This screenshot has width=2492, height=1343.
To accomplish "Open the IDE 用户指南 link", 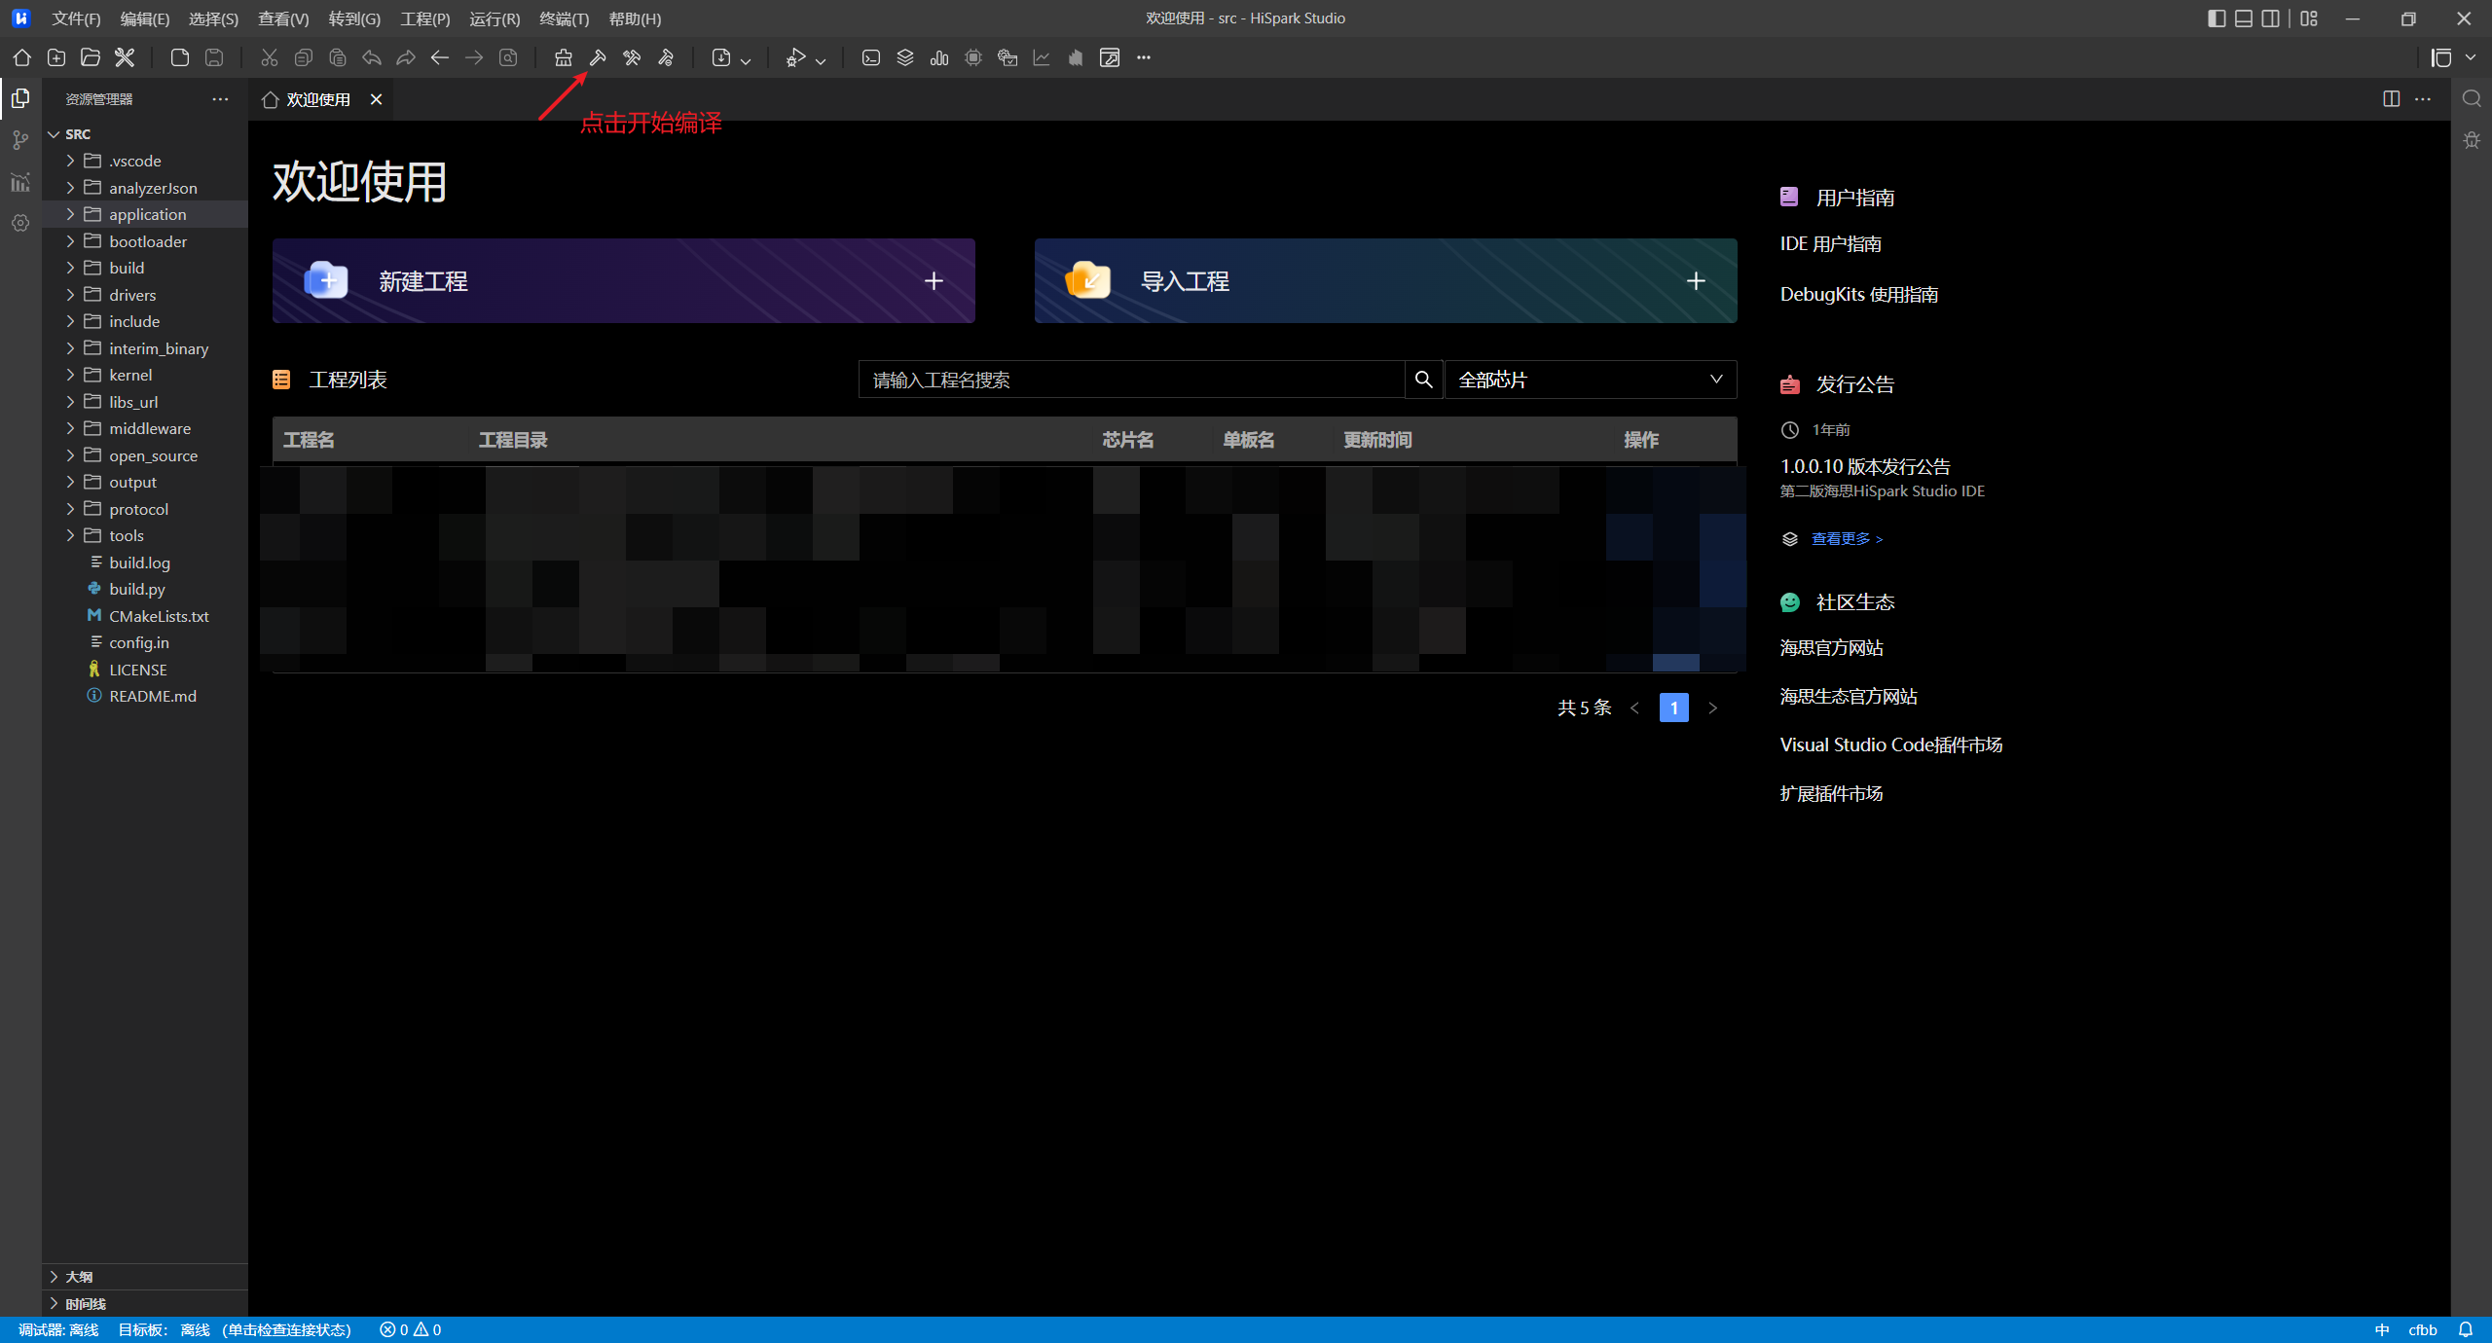I will pos(1830,243).
